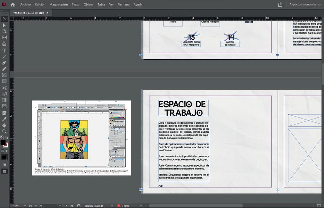The height and width of the screenshot is (208, 324).
Task: Toggle the view options button
Action: pyautogui.click(x=4, y=165)
